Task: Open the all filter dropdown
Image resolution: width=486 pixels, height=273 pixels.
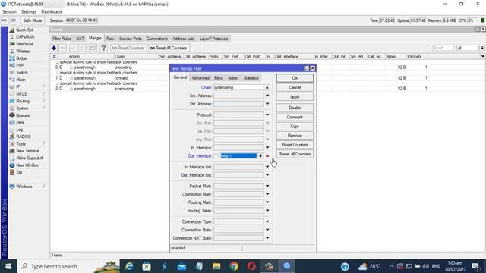Action: click(x=481, y=48)
